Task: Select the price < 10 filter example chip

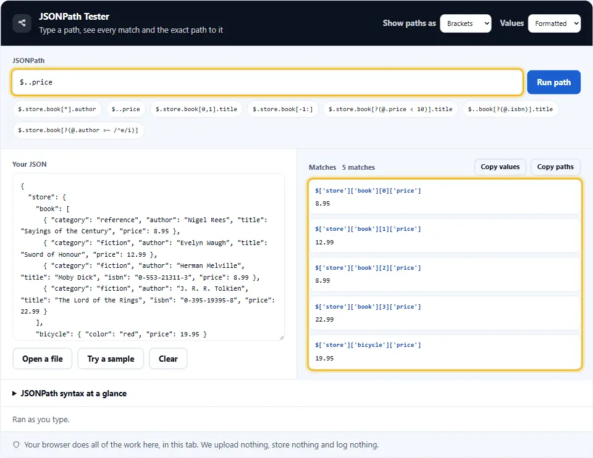Action: click(x=390, y=109)
